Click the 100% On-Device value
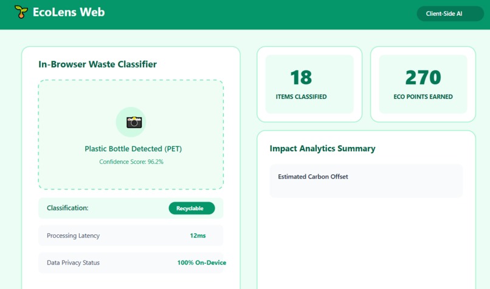This screenshot has height=289, width=490. [x=202, y=263]
